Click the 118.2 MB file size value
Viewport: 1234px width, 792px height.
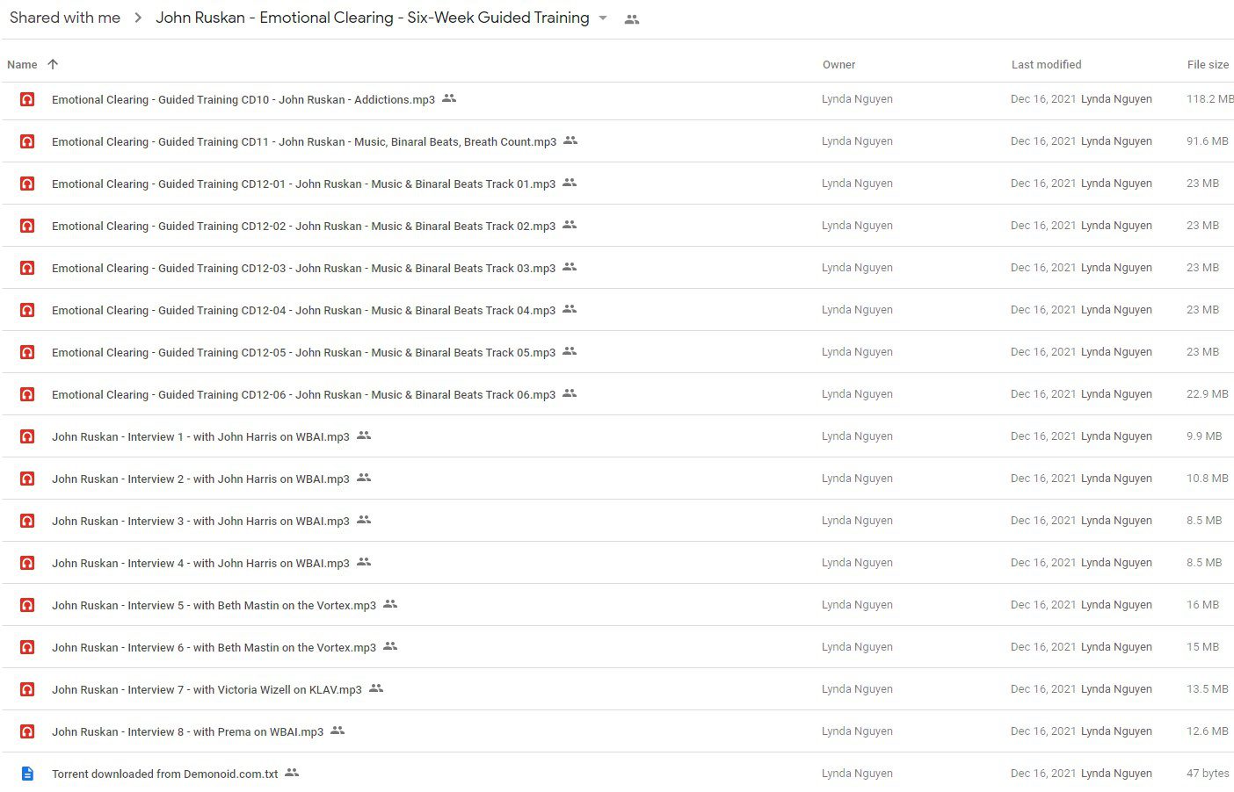1209,99
